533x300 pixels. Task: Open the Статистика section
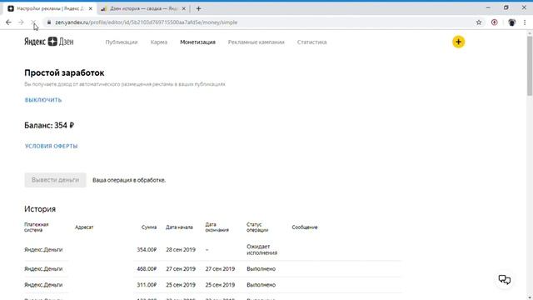pos(311,42)
